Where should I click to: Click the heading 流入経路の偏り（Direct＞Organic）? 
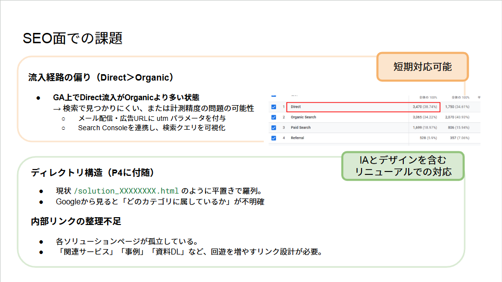click(101, 78)
